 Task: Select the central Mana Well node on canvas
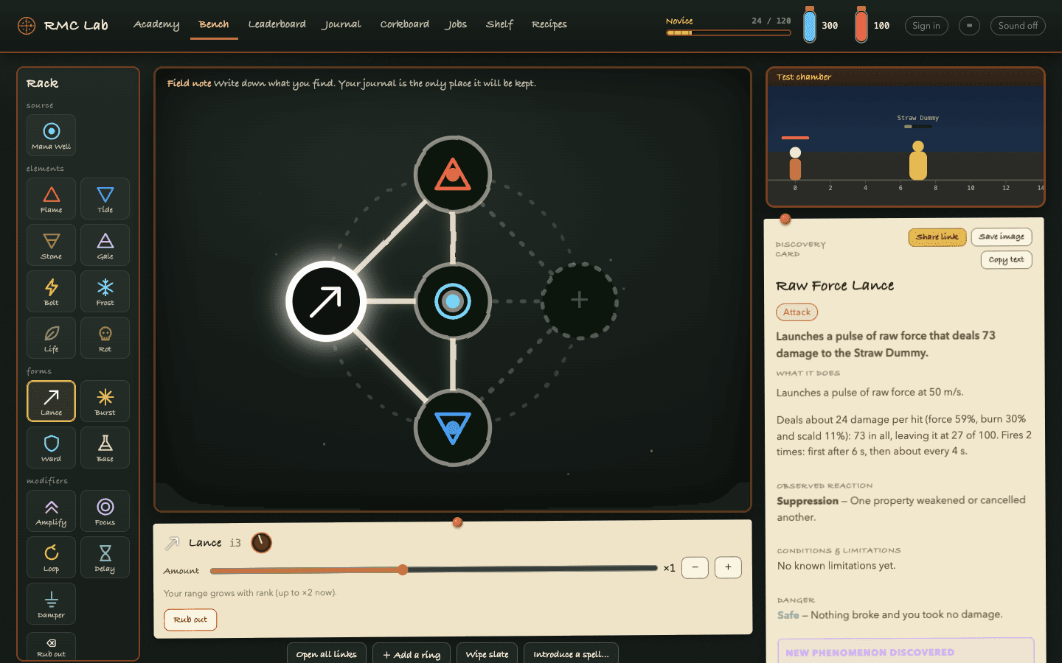(453, 301)
